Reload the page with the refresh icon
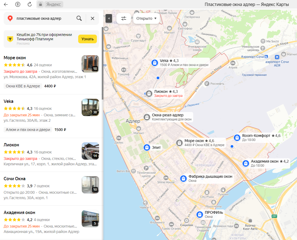Viewport: 297px width, 240px height. [30, 4]
